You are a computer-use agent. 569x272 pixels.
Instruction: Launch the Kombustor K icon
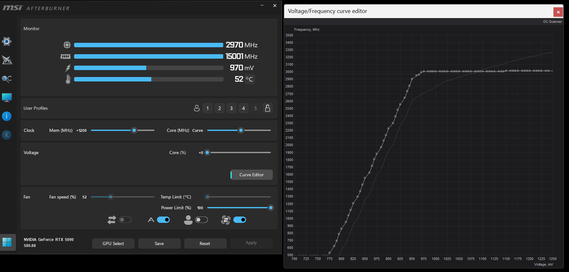point(7,135)
